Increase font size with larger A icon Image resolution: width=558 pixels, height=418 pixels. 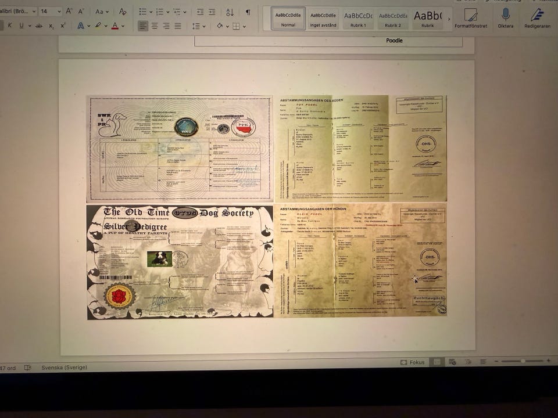[x=69, y=12]
